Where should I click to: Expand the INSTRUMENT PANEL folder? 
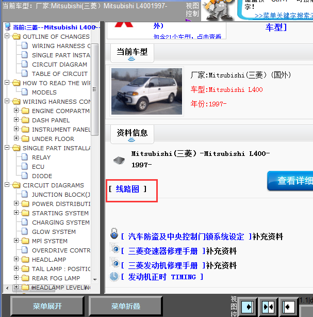17,129
